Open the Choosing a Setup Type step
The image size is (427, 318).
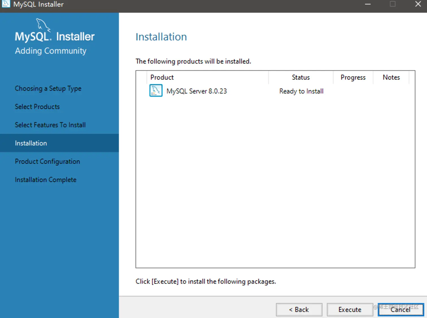[48, 88]
